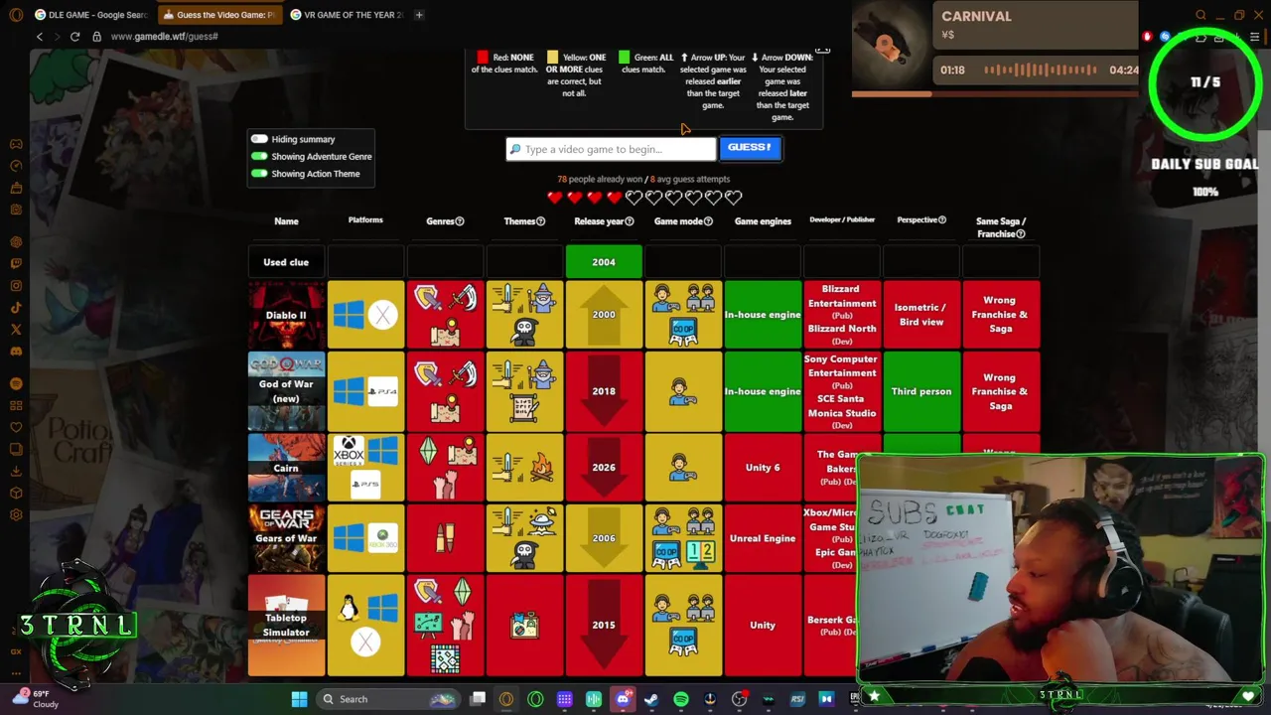Image resolution: width=1271 pixels, height=715 pixels.
Task: Click the Type a video game input
Action: tap(610, 149)
